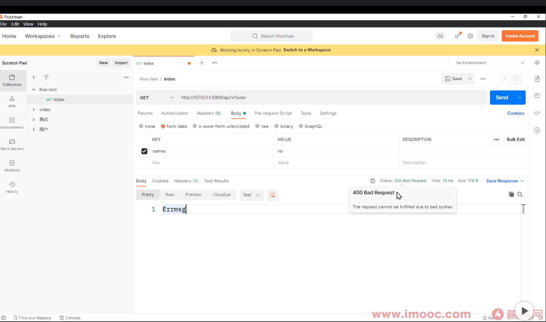Viewport: 546px width, 322px height.
Task: Open the GET method dropdown
Action: [157, 98]
